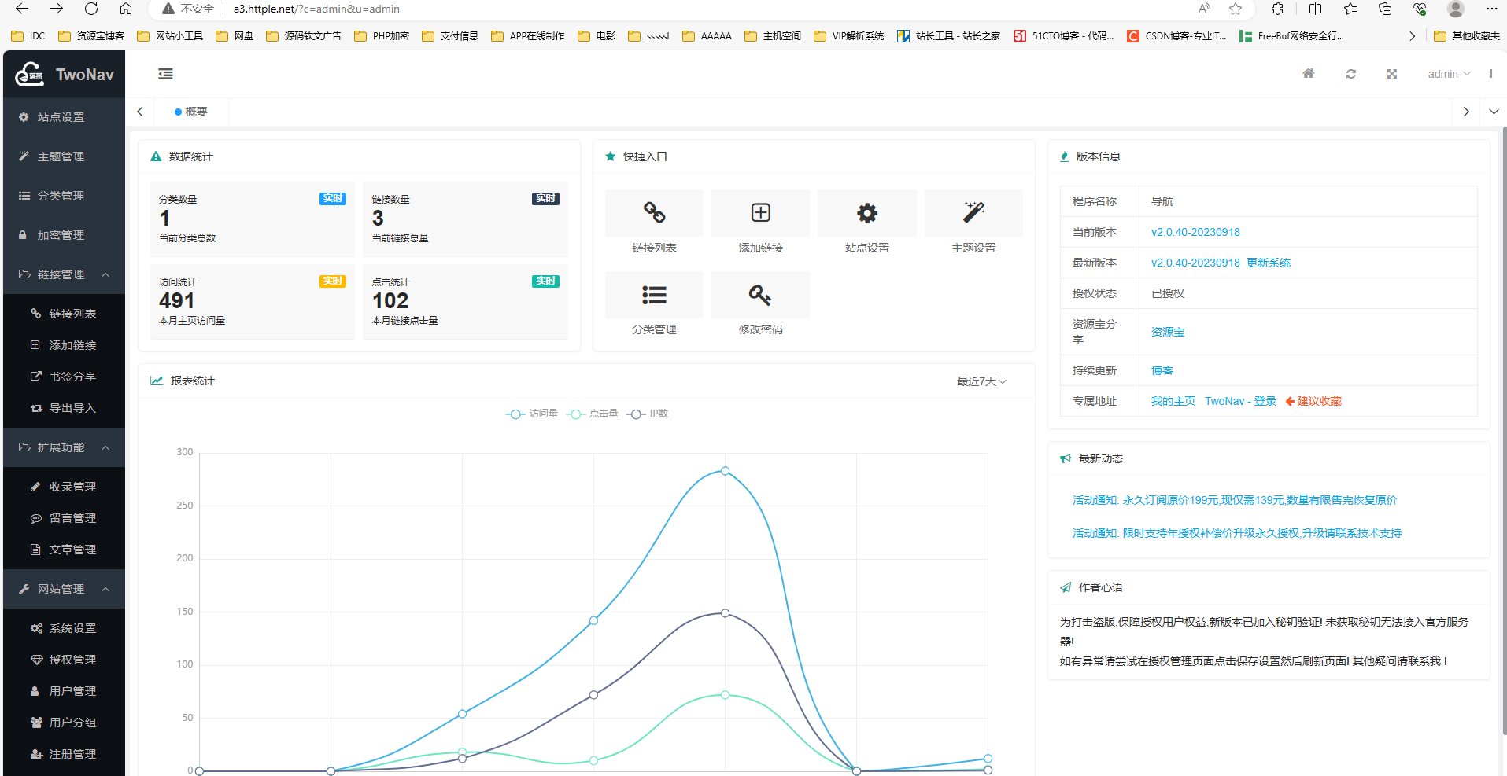Open the vertical dots more menu
Image resolution: width=1507 pixels, height=776 pixels.
point(1490,74)
